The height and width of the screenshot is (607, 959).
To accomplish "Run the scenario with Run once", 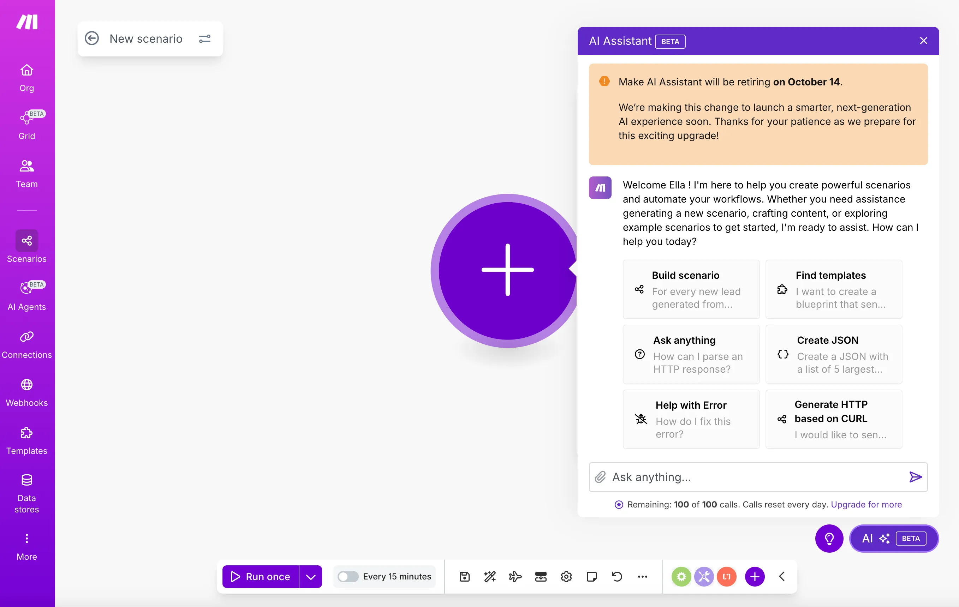I will click(261, 577).
